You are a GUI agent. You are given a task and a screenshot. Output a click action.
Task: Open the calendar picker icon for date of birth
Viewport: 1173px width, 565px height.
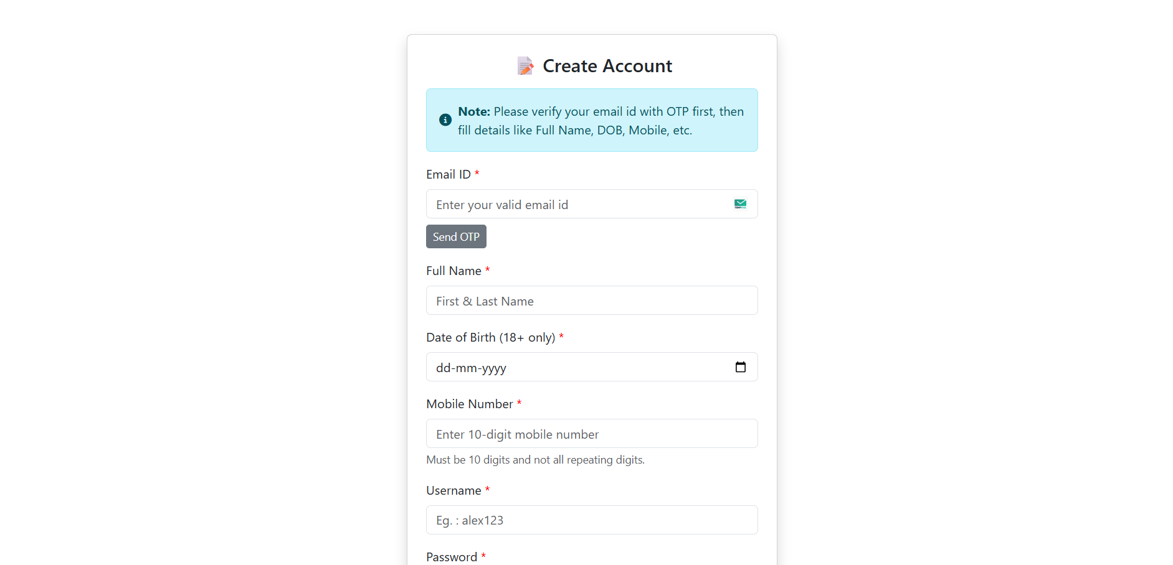740,367
